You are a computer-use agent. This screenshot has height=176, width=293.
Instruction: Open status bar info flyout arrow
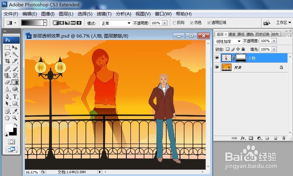(100, 172)
